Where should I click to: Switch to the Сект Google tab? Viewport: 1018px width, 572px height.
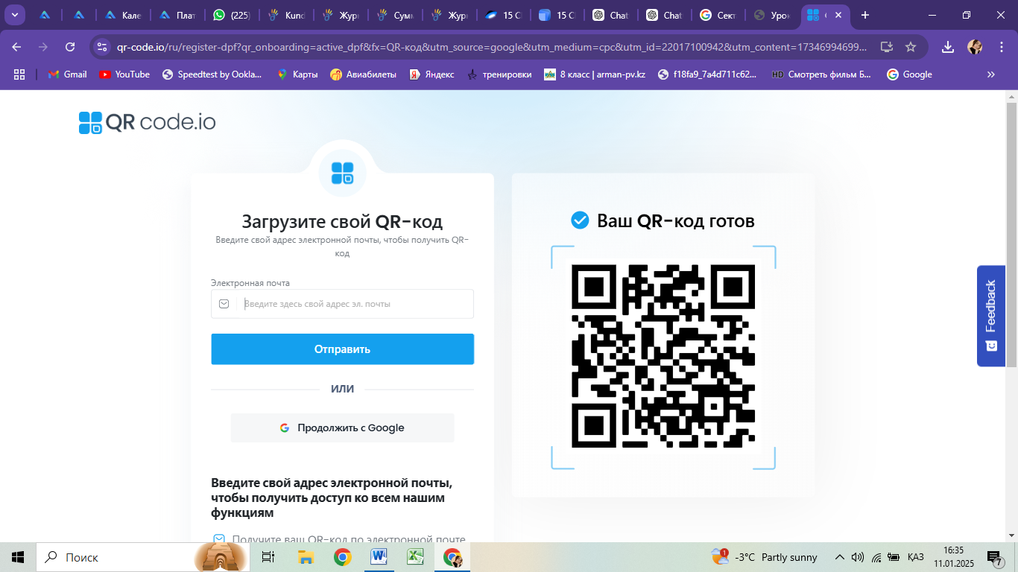tap(718, 15)
